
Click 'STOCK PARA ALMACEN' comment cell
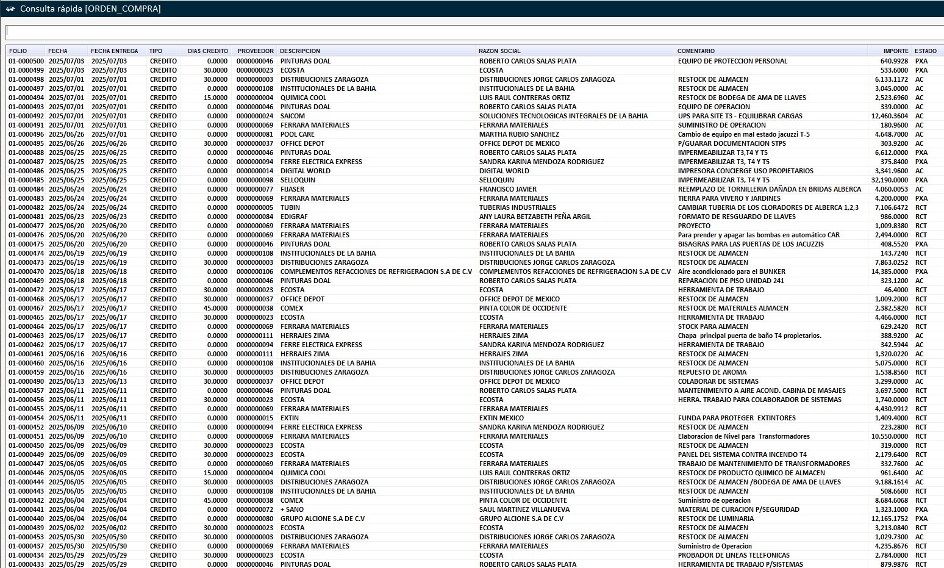[x=713, y=326]
